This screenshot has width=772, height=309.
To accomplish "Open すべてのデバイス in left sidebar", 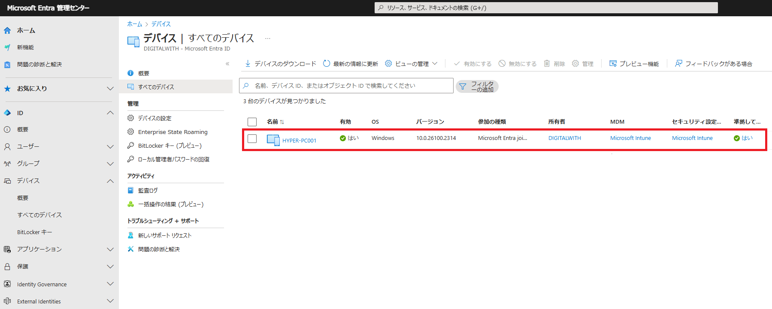I will pos(39,215).
